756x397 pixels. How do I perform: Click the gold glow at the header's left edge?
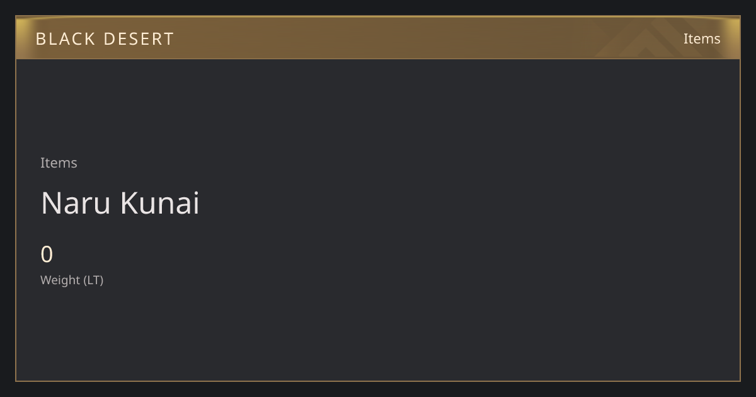point(23,38)
